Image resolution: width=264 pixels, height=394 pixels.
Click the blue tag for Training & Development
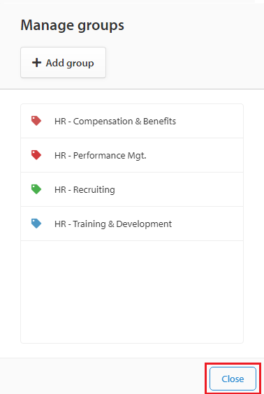tap(36, 224)
